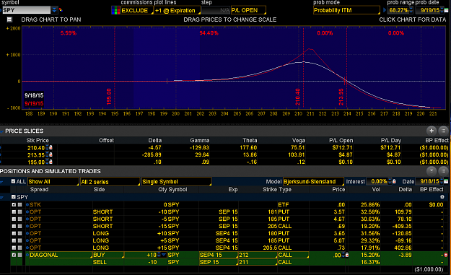This screenshot has width=451, height=275.
Task: Click the plus icon in Price Slices header
Action: pos(432,131)
